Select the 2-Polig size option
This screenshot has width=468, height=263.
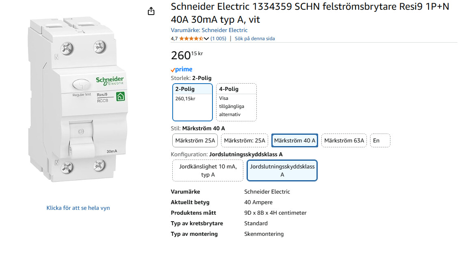point(193,102)
